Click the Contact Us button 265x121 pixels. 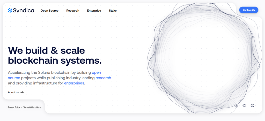[249, 10]
